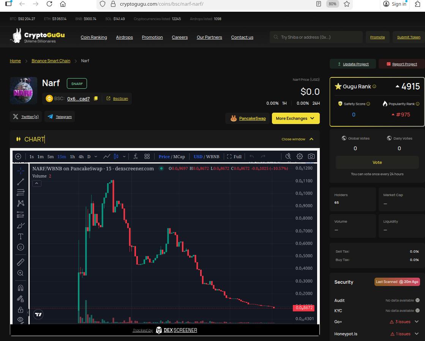Toggle lock all drawings

(21, 310)
